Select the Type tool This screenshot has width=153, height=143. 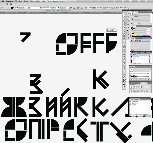[x=124, y=25]
